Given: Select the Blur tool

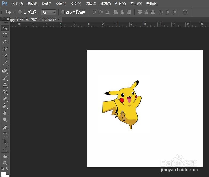Looking at the screenshot, I should [5, 113].
